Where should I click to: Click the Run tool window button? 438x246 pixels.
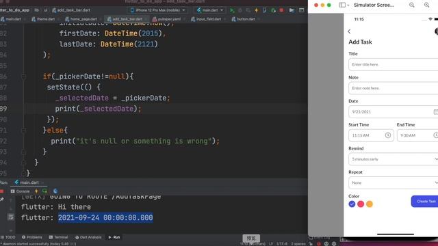click(x=114, y=237)
